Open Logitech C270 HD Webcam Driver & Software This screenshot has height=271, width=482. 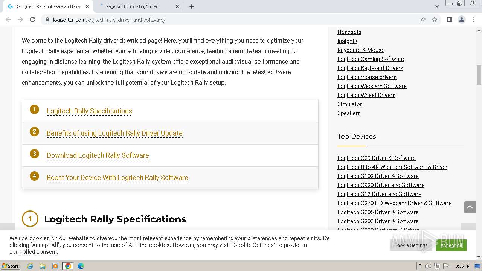394,203
